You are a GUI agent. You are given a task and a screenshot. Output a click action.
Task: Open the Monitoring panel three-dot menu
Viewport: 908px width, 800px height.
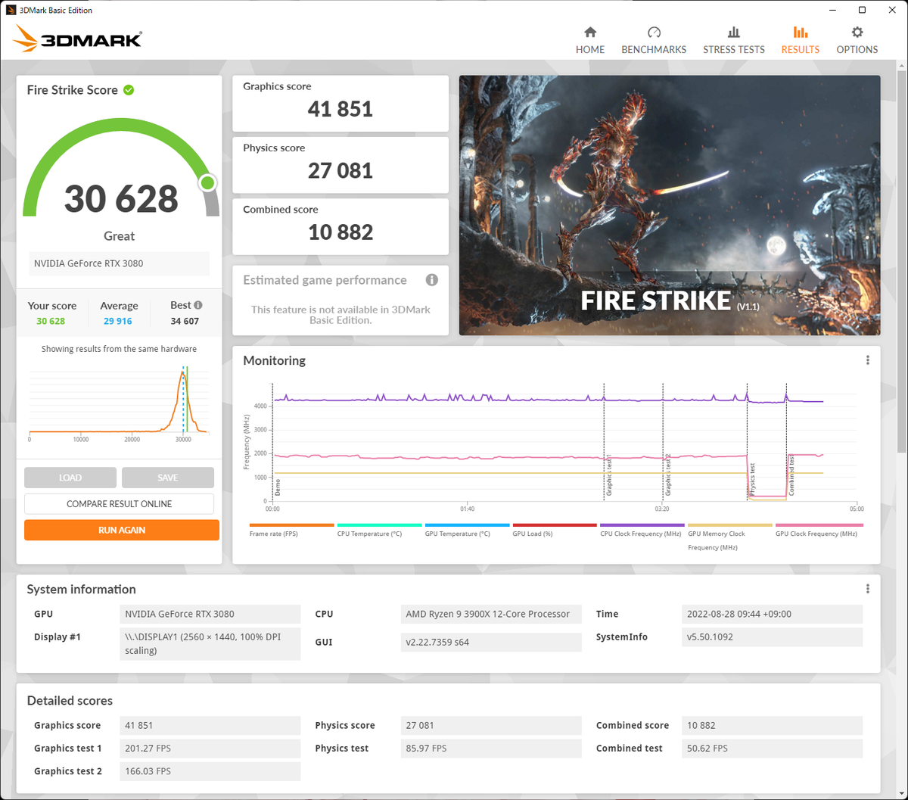coord(868,360)
